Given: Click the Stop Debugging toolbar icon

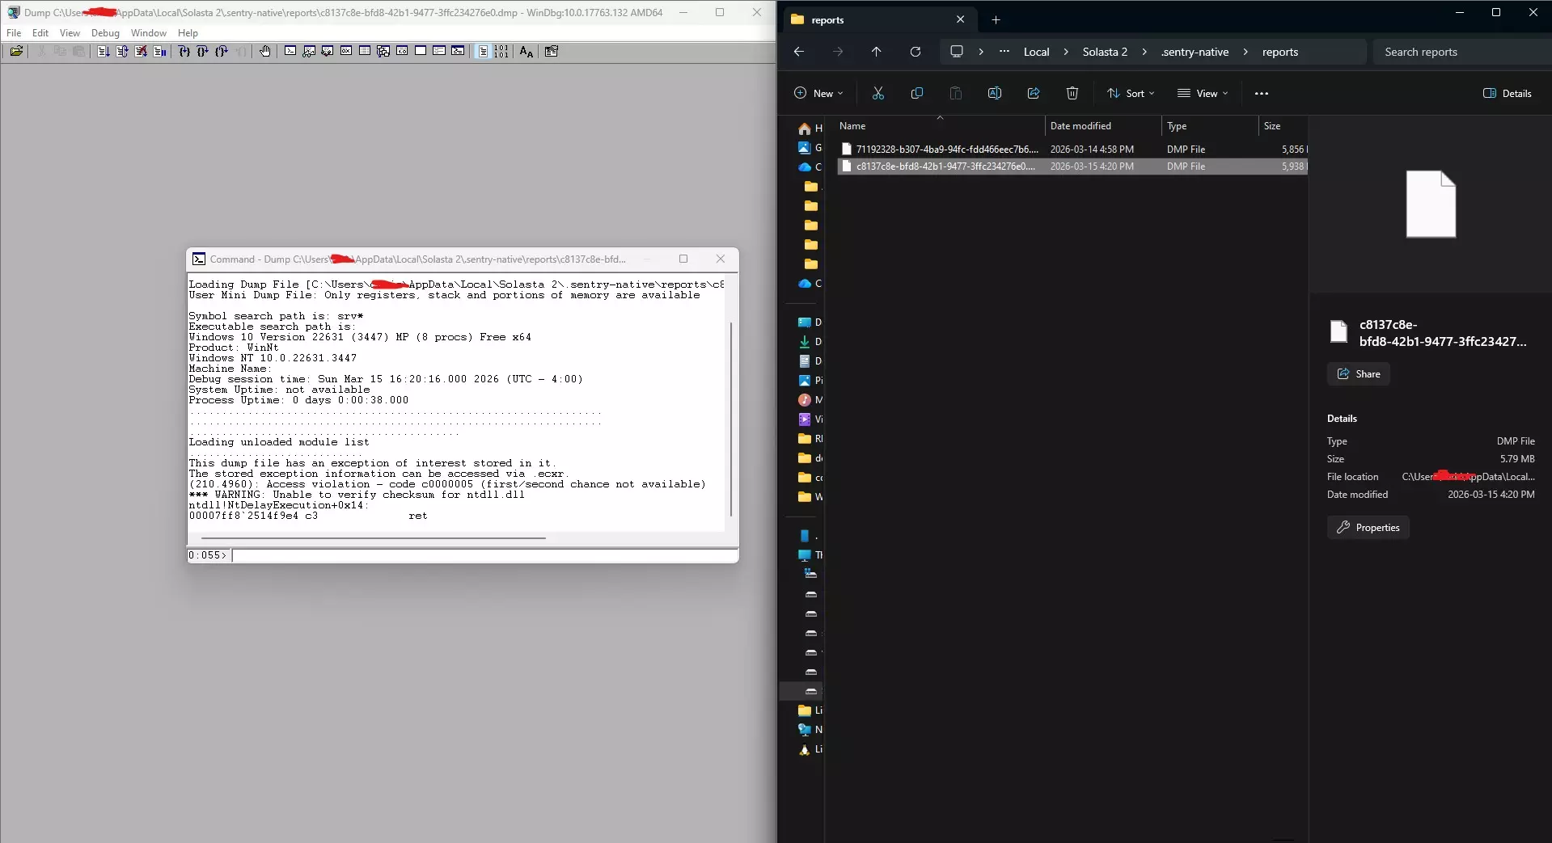Looking at the screenshot, I should (x=141, y=52).
